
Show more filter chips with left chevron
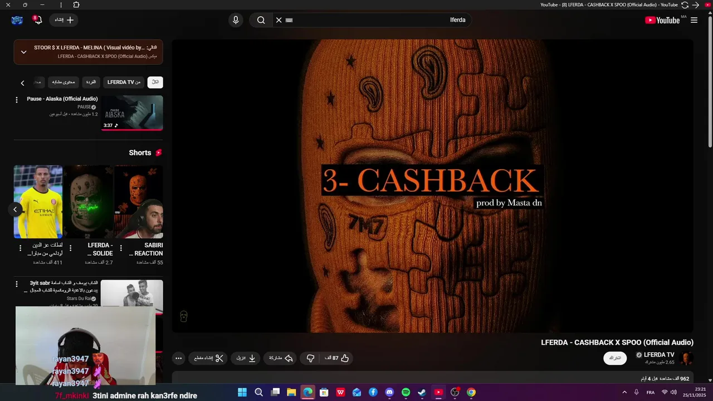coord(22,83)
